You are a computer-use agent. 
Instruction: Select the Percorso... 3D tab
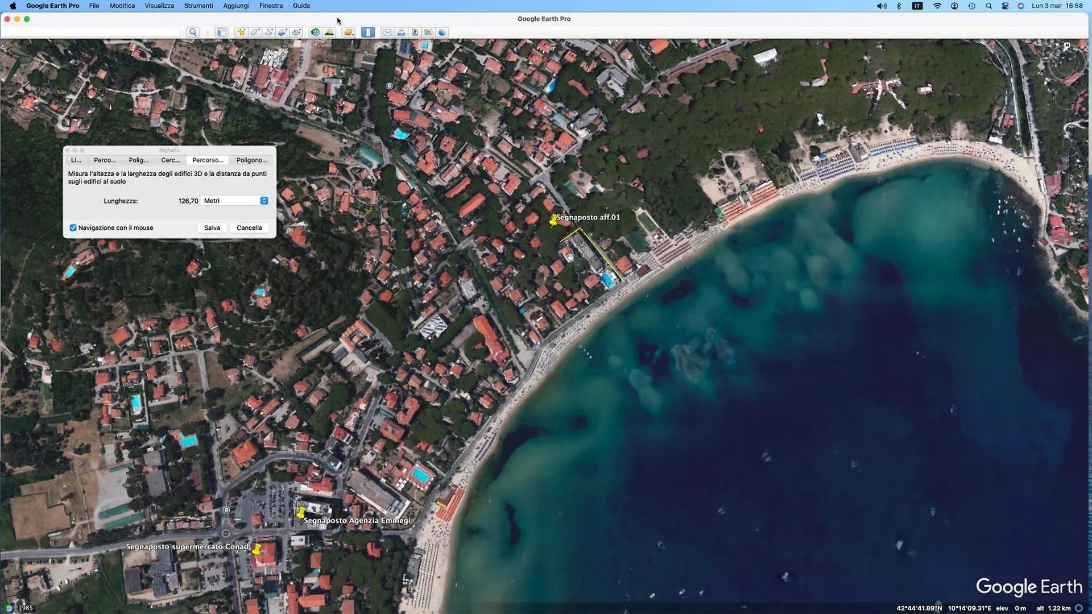tap(208, 160)
